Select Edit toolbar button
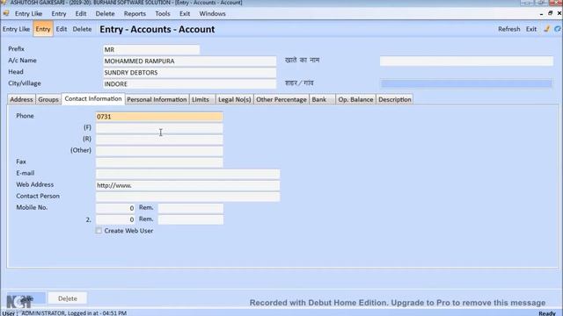This screenshot has width=563, height=316. [x=62, y=29]
